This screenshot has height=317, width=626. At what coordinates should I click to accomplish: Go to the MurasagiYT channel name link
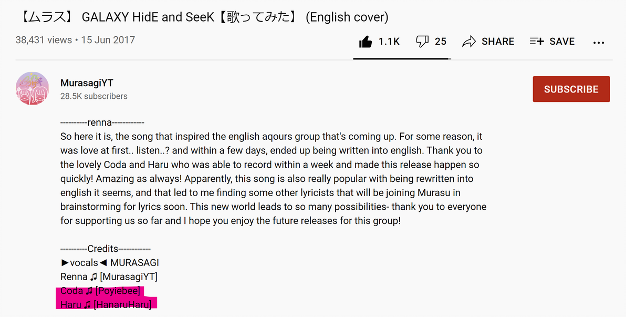(87, 83)
